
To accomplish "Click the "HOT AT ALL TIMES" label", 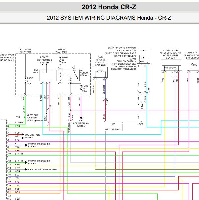I will (61, 50).
